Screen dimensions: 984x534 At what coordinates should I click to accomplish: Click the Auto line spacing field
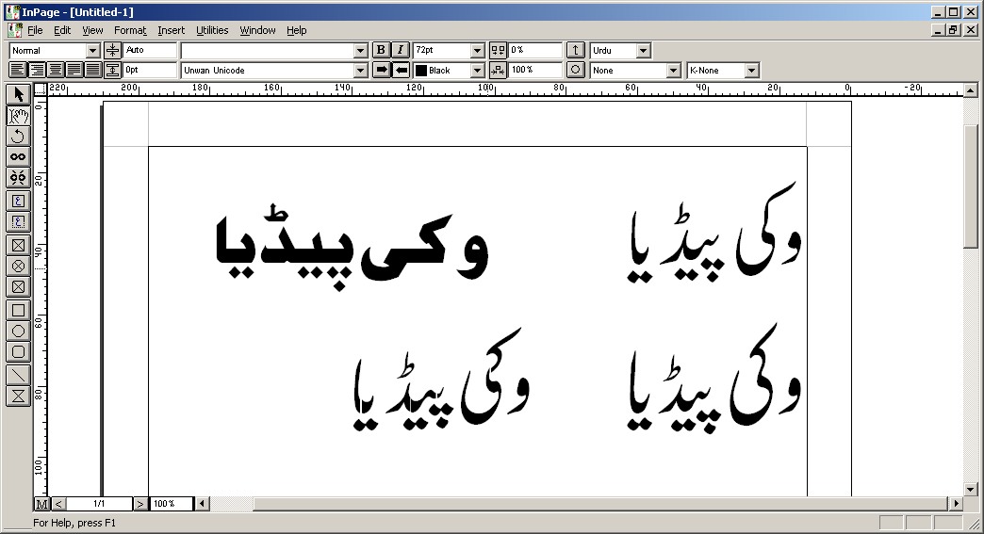click(x=149, y=50)
